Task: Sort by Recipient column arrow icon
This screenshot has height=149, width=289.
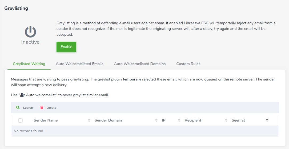Action: (226, 120)
